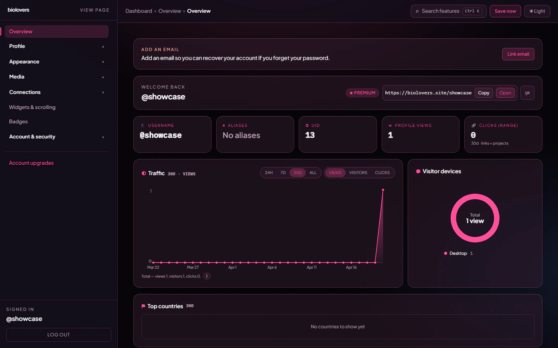Click the info icon below the Traffic chart
The height and width of the screenshot is (348, 558).
point(207,276)
